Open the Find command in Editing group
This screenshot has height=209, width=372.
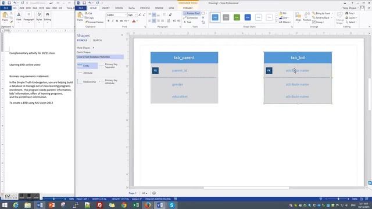click(x=350, y=13)
